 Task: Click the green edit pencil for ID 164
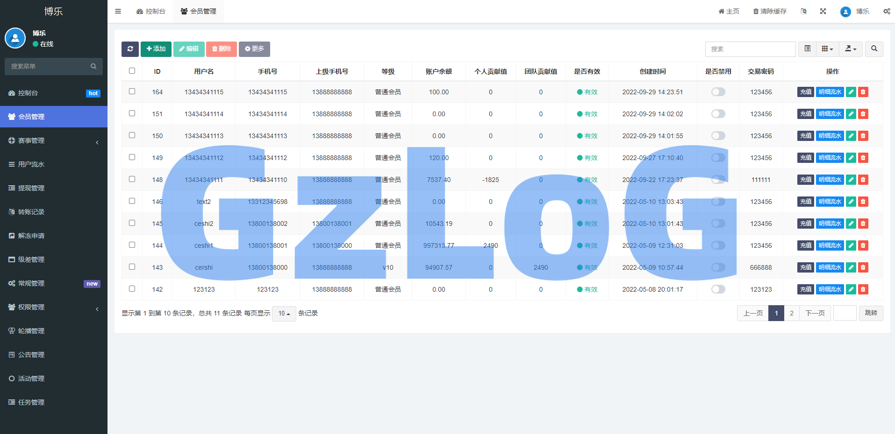coord(851,92)
